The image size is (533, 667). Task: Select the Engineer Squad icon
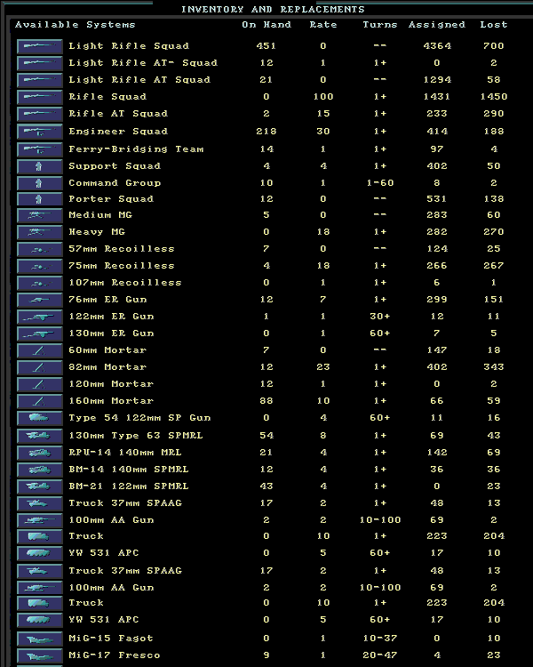[x=40, y=132]
